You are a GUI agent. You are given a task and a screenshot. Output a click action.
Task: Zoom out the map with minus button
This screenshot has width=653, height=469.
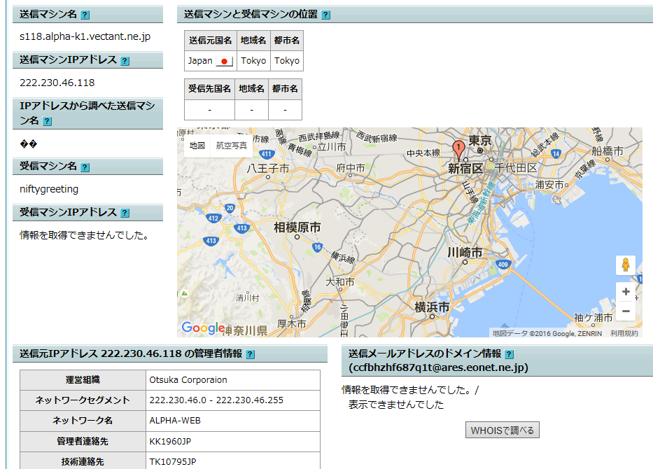point(626,311)
